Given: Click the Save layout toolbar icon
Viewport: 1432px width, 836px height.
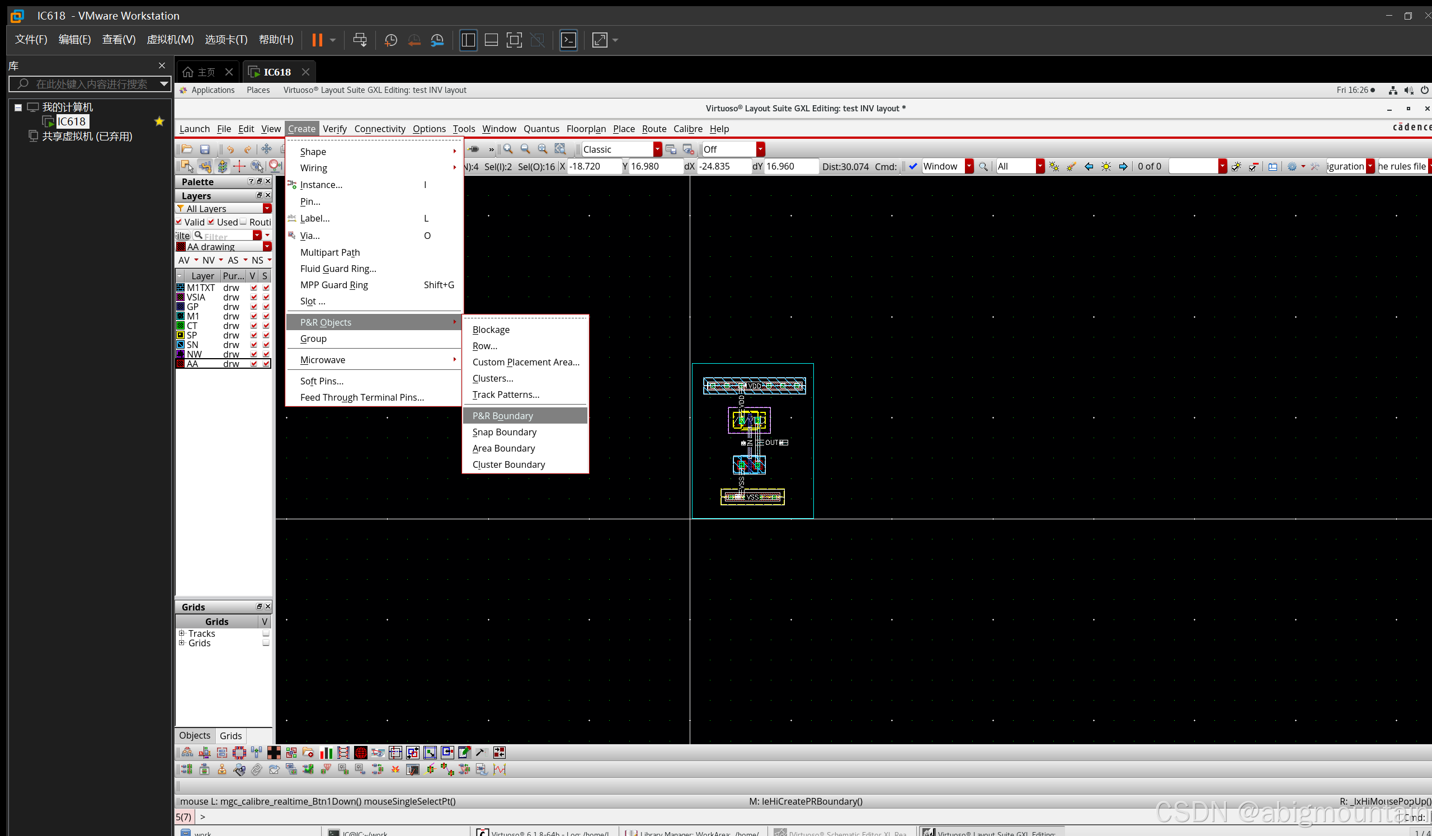Looking at the screenshot, I should [205, 149].
